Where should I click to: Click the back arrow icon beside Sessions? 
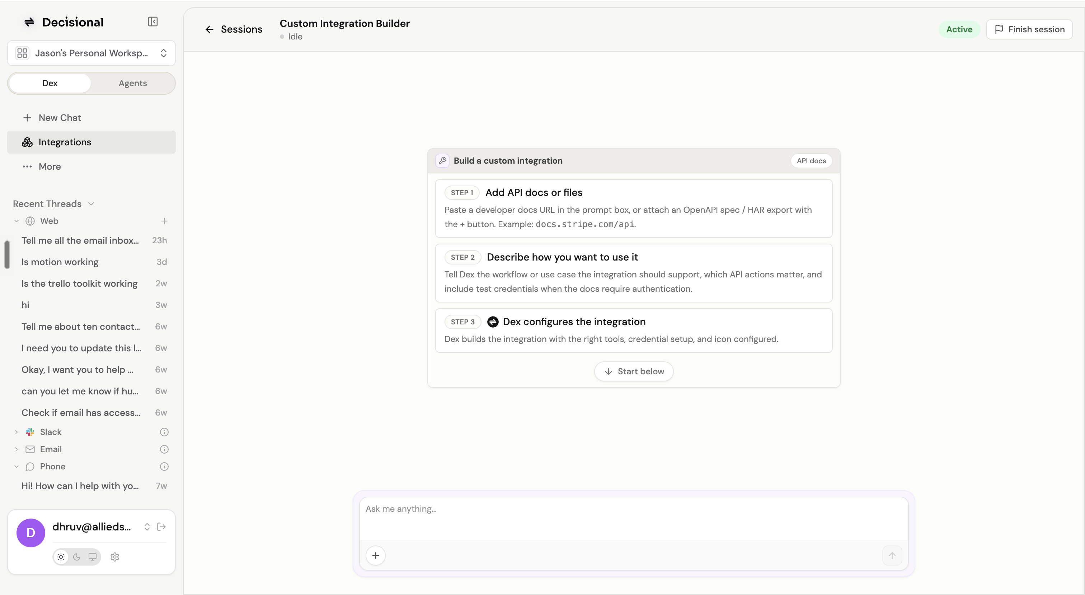209,29
